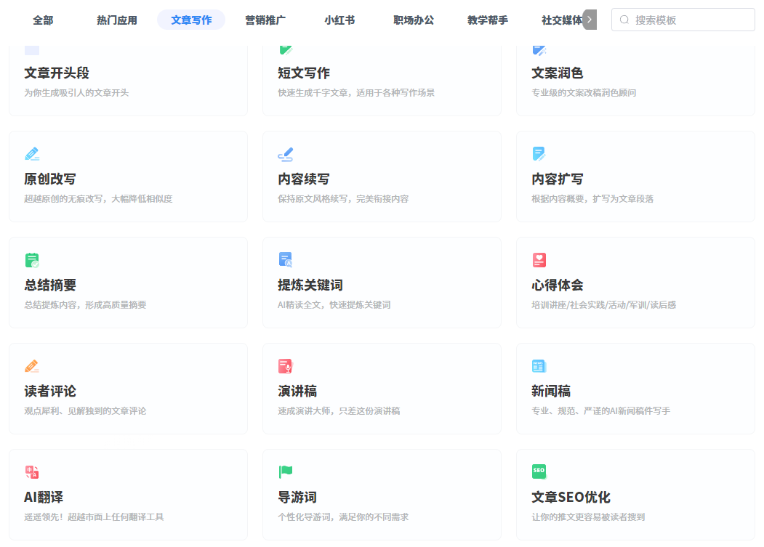
Task: Click the green SEO icon on 文章SEO优化
Action: [x=539, y=471]
